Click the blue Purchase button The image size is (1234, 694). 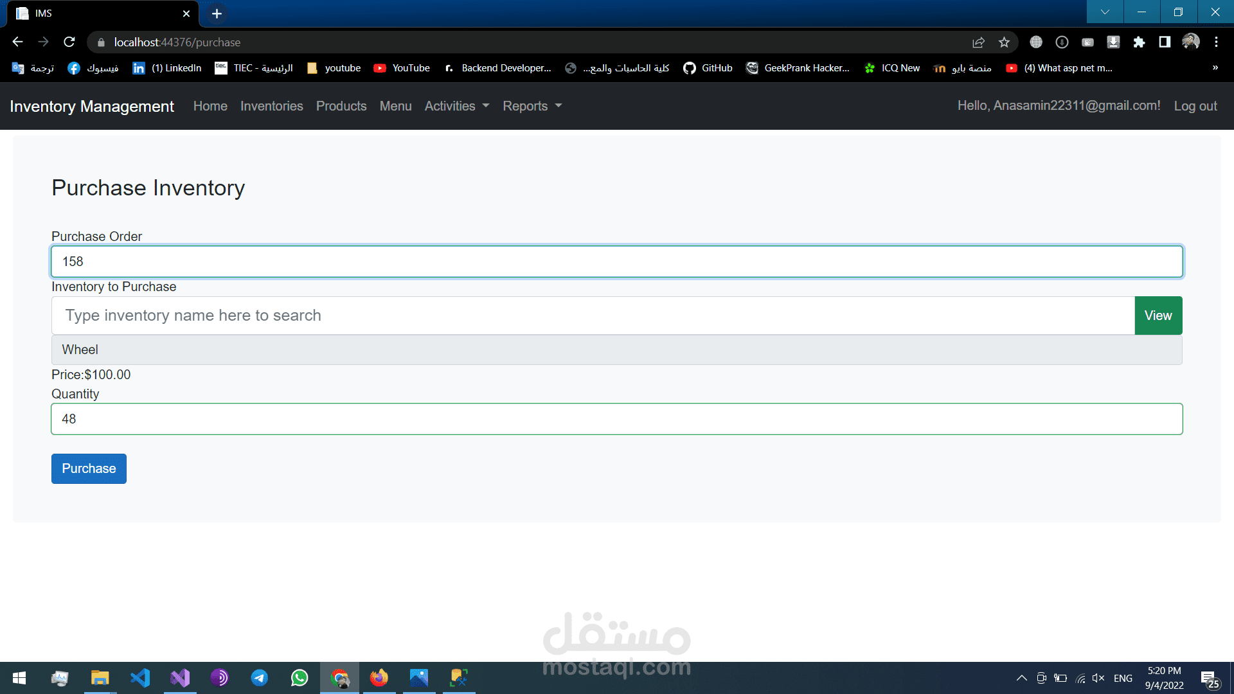[x=89, y=468]
